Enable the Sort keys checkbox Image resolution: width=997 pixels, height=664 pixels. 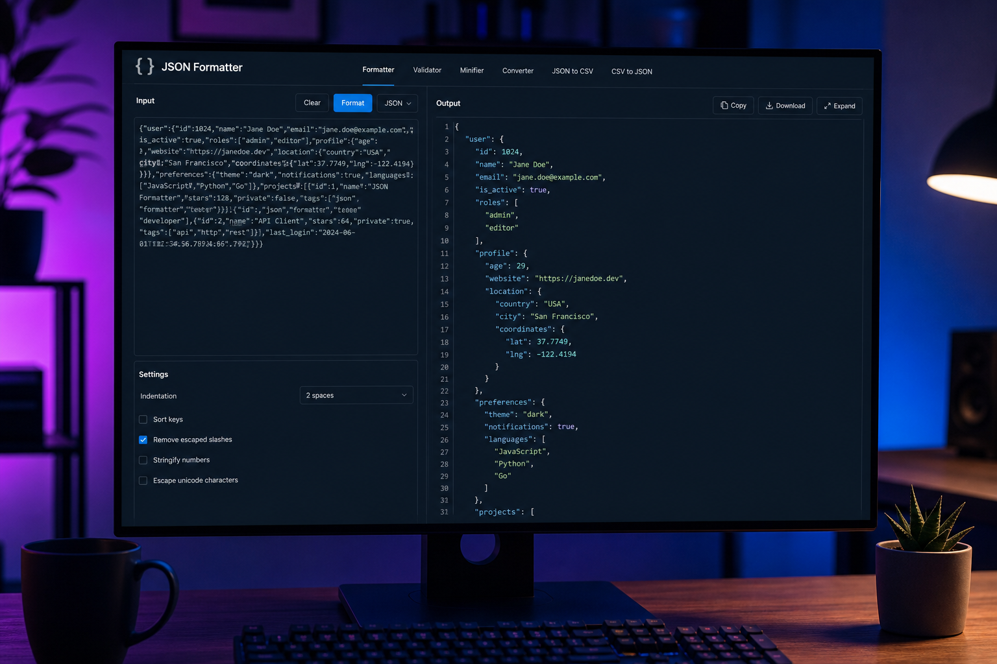[143, 420]
